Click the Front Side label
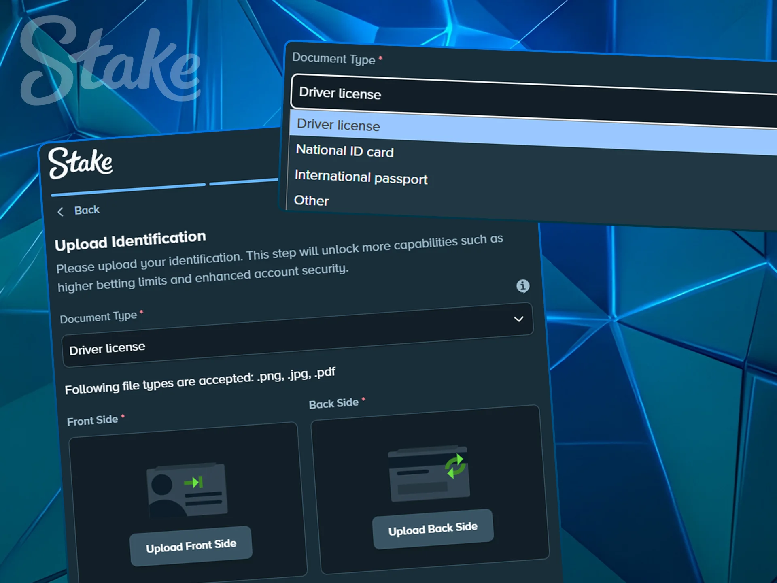The width and height of the screenshot is (777, 583). pos(93,421)
